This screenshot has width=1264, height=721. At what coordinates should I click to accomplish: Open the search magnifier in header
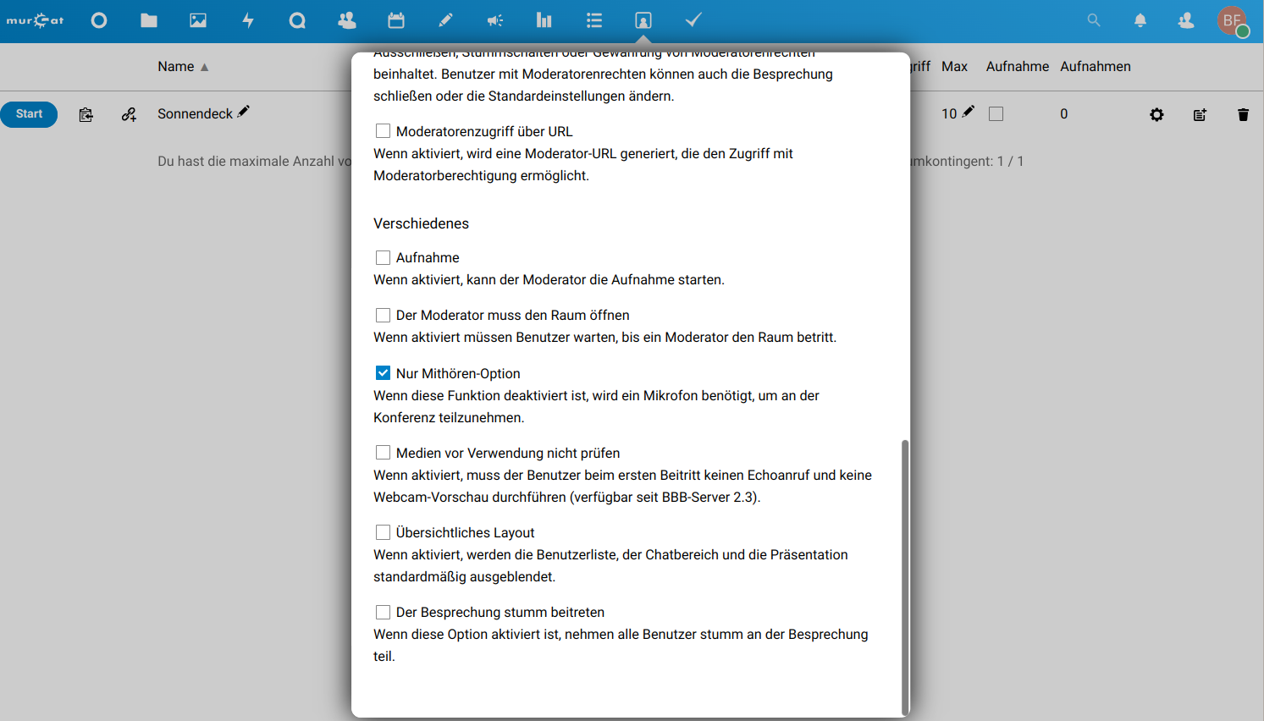(1094, 20)
